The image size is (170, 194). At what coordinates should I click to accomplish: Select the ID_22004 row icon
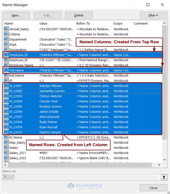pyautogui.click(x=6, y=101)
